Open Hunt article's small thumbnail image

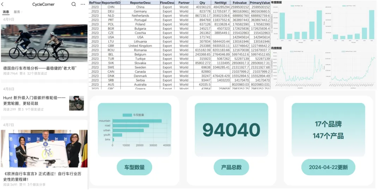coord(77,103)
